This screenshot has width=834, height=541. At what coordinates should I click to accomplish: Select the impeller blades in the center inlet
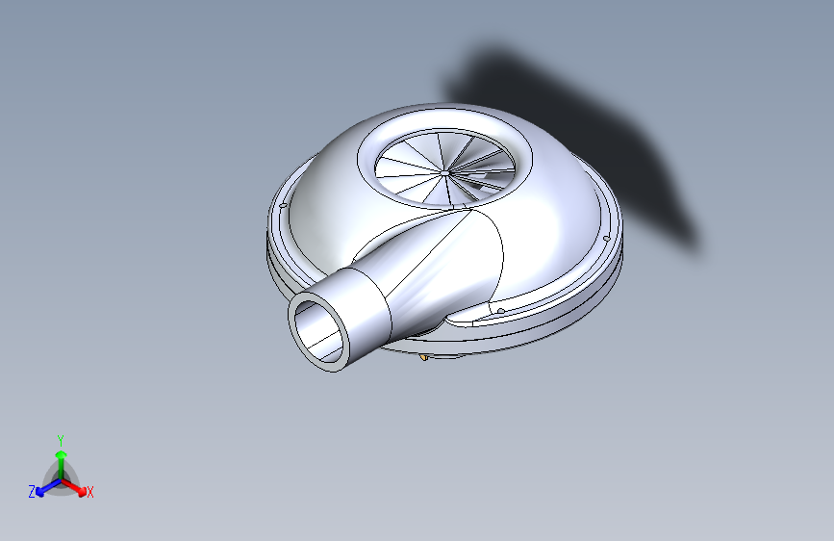(x=445, y=168)
